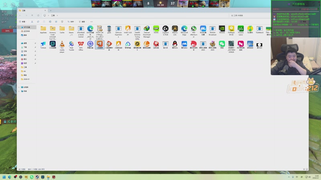This screenshot has width=321, height=180.
Task: Go up one folder level
Action: click(32, 15)
